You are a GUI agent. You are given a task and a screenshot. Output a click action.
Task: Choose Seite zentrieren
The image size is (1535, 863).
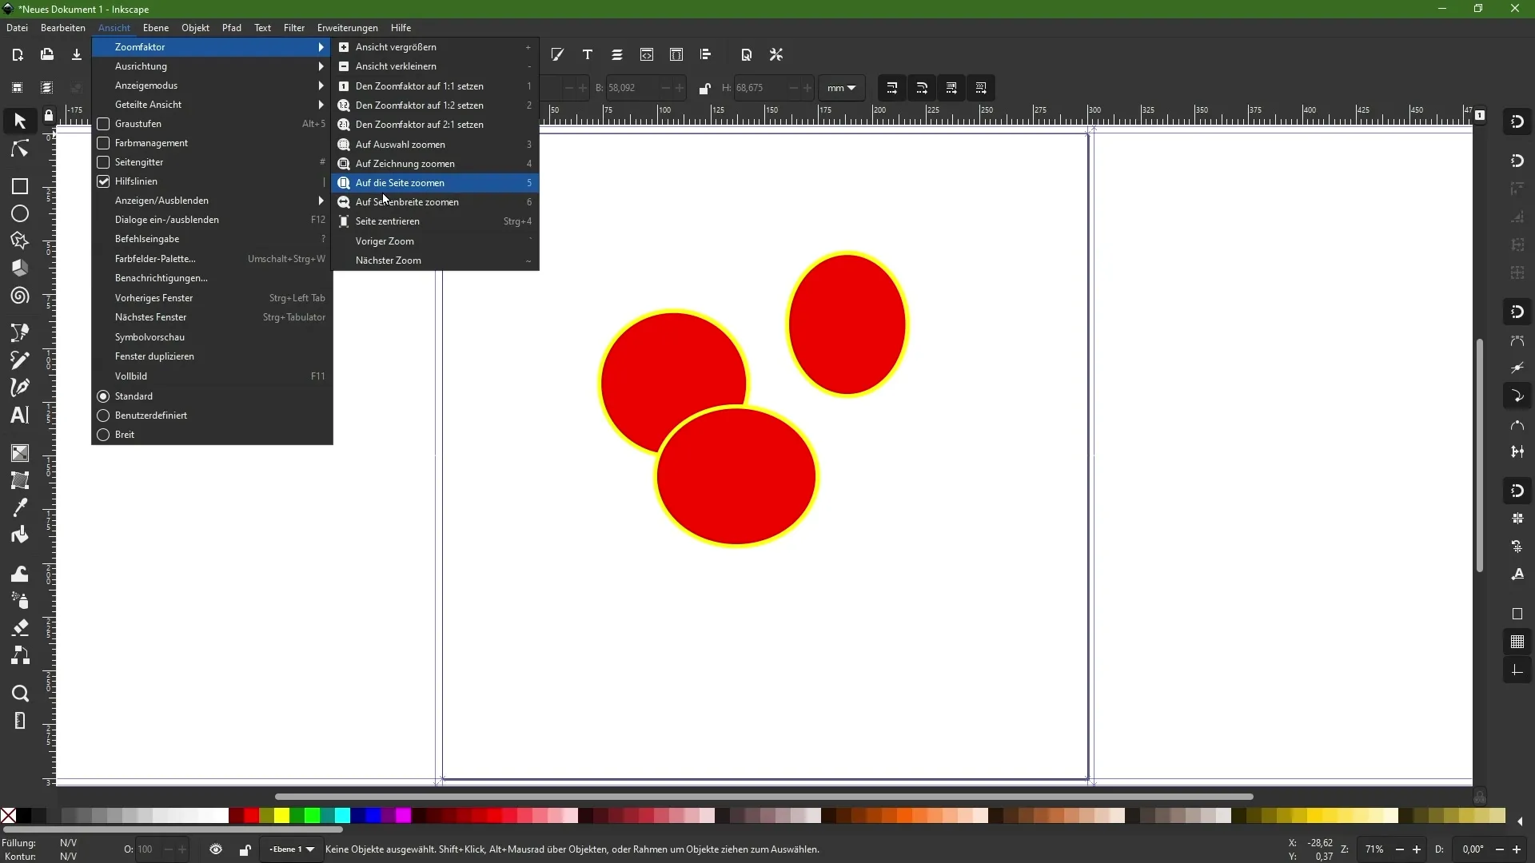pyautogui.click(x=436, y=221)
